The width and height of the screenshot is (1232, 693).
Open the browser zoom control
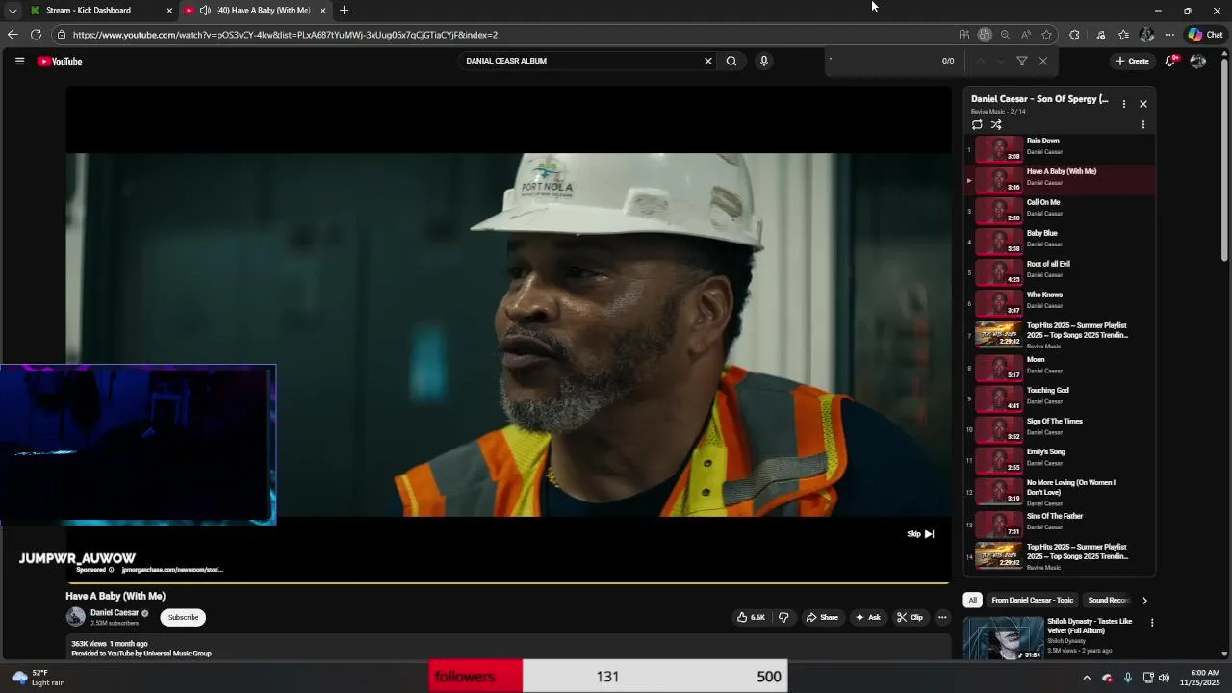(1005, 35)
